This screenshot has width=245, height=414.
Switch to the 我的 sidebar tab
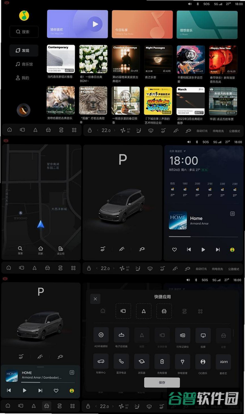(x=22, y=78)
